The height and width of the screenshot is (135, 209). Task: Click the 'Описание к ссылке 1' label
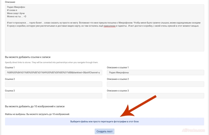point(118,67)
